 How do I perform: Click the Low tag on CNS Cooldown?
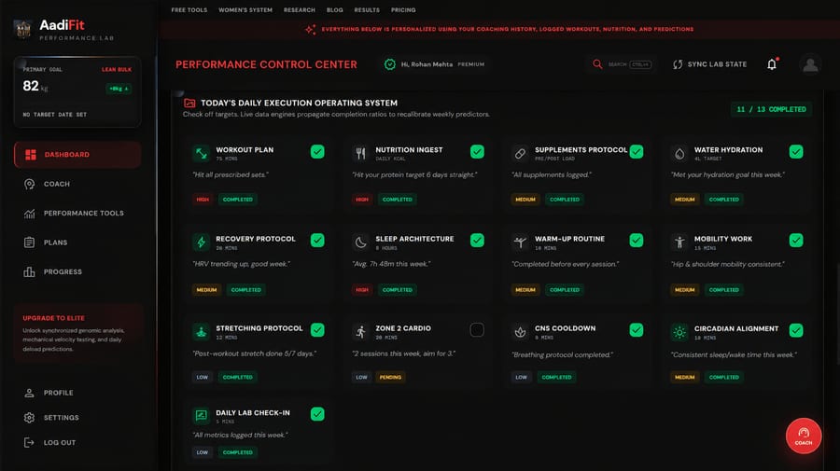(x=521, y=378)
